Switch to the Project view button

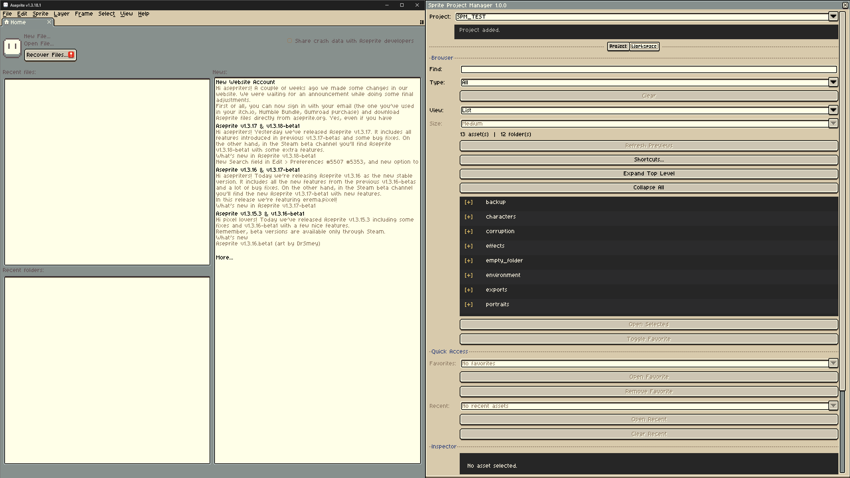(x=618, y=46)
